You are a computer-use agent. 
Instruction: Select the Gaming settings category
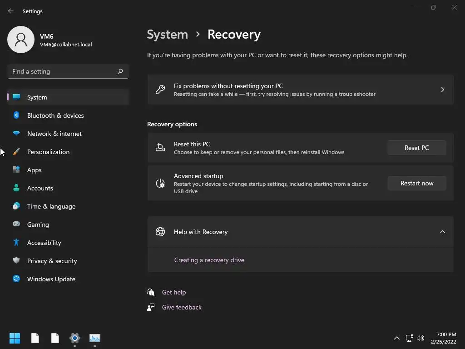click(38, 224)
